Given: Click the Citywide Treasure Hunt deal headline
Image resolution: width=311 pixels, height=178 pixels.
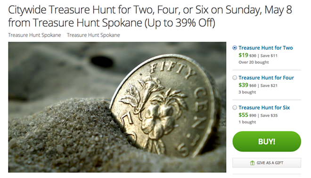Looking at the screenshot, I should coord(150,16).
